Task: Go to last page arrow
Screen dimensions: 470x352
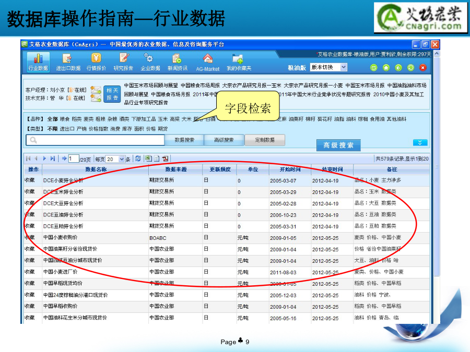Action: coord(53,159)
